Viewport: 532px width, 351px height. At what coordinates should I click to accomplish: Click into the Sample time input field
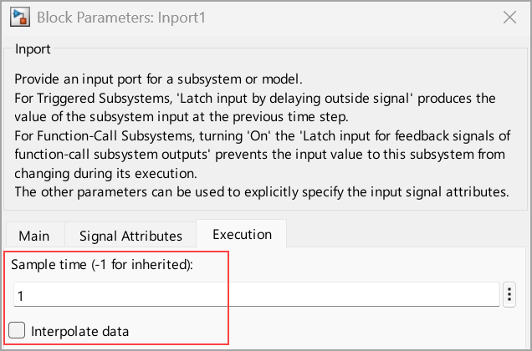pos(251,295)
